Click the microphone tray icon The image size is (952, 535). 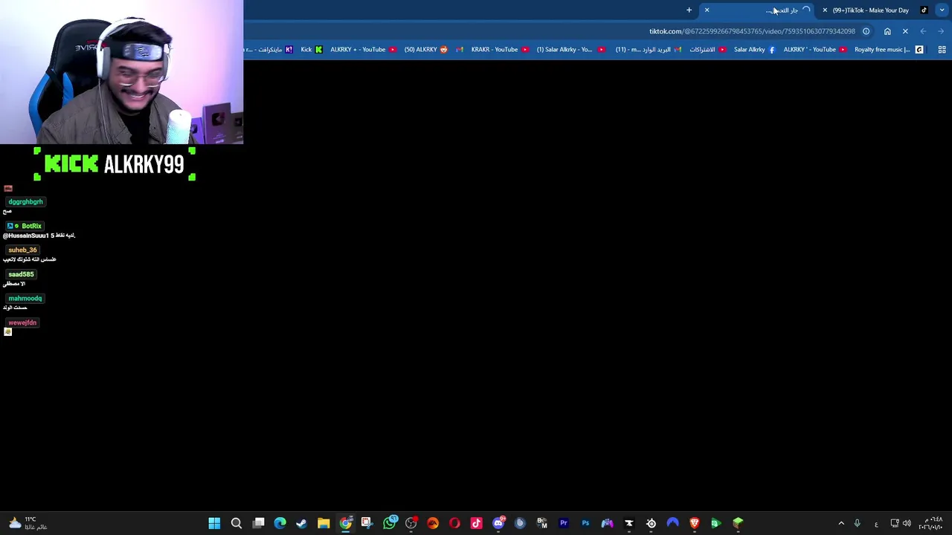857,523
